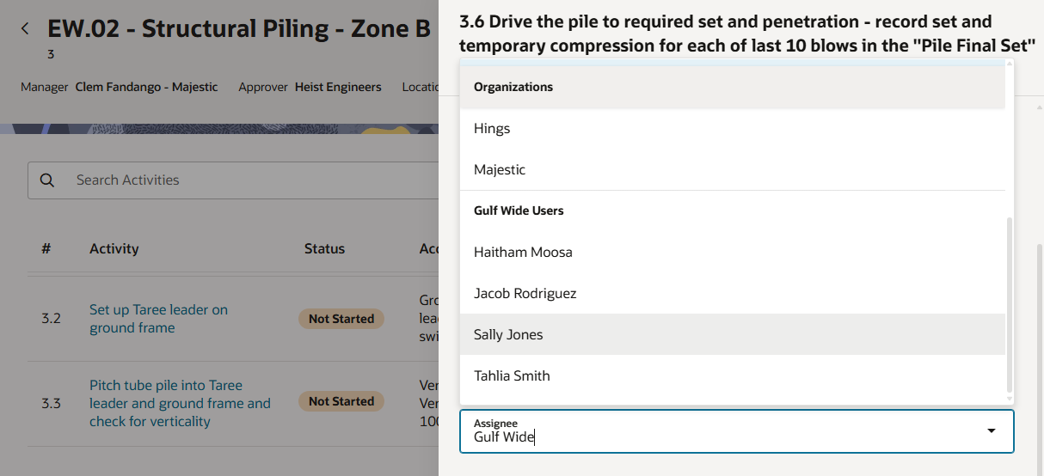This screenshot has width=1044, height=476.
Task: Click the Activity column header
Action: [114, 249]
